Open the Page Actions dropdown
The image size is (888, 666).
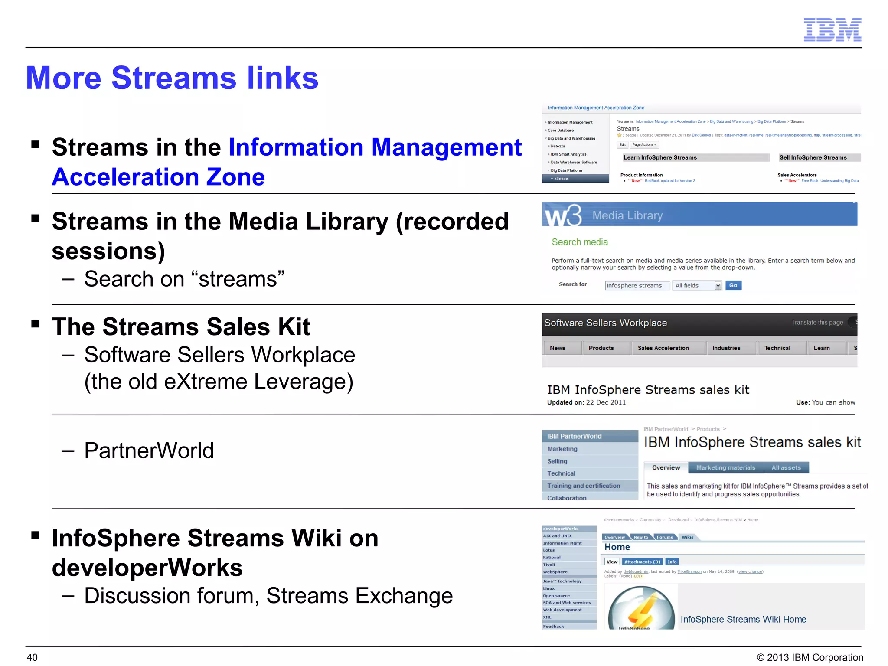pyautogui.click(x=644, y=145)
